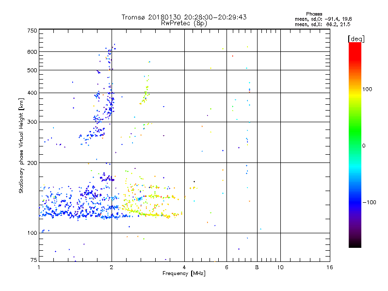Image resolution: width=388 pixels, height=291 pixels.
Task: Click the x-axis '6' tick label
Action: 226,267
